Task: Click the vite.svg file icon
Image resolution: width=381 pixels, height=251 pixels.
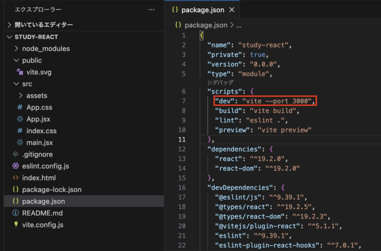Action: pos(20,72)
